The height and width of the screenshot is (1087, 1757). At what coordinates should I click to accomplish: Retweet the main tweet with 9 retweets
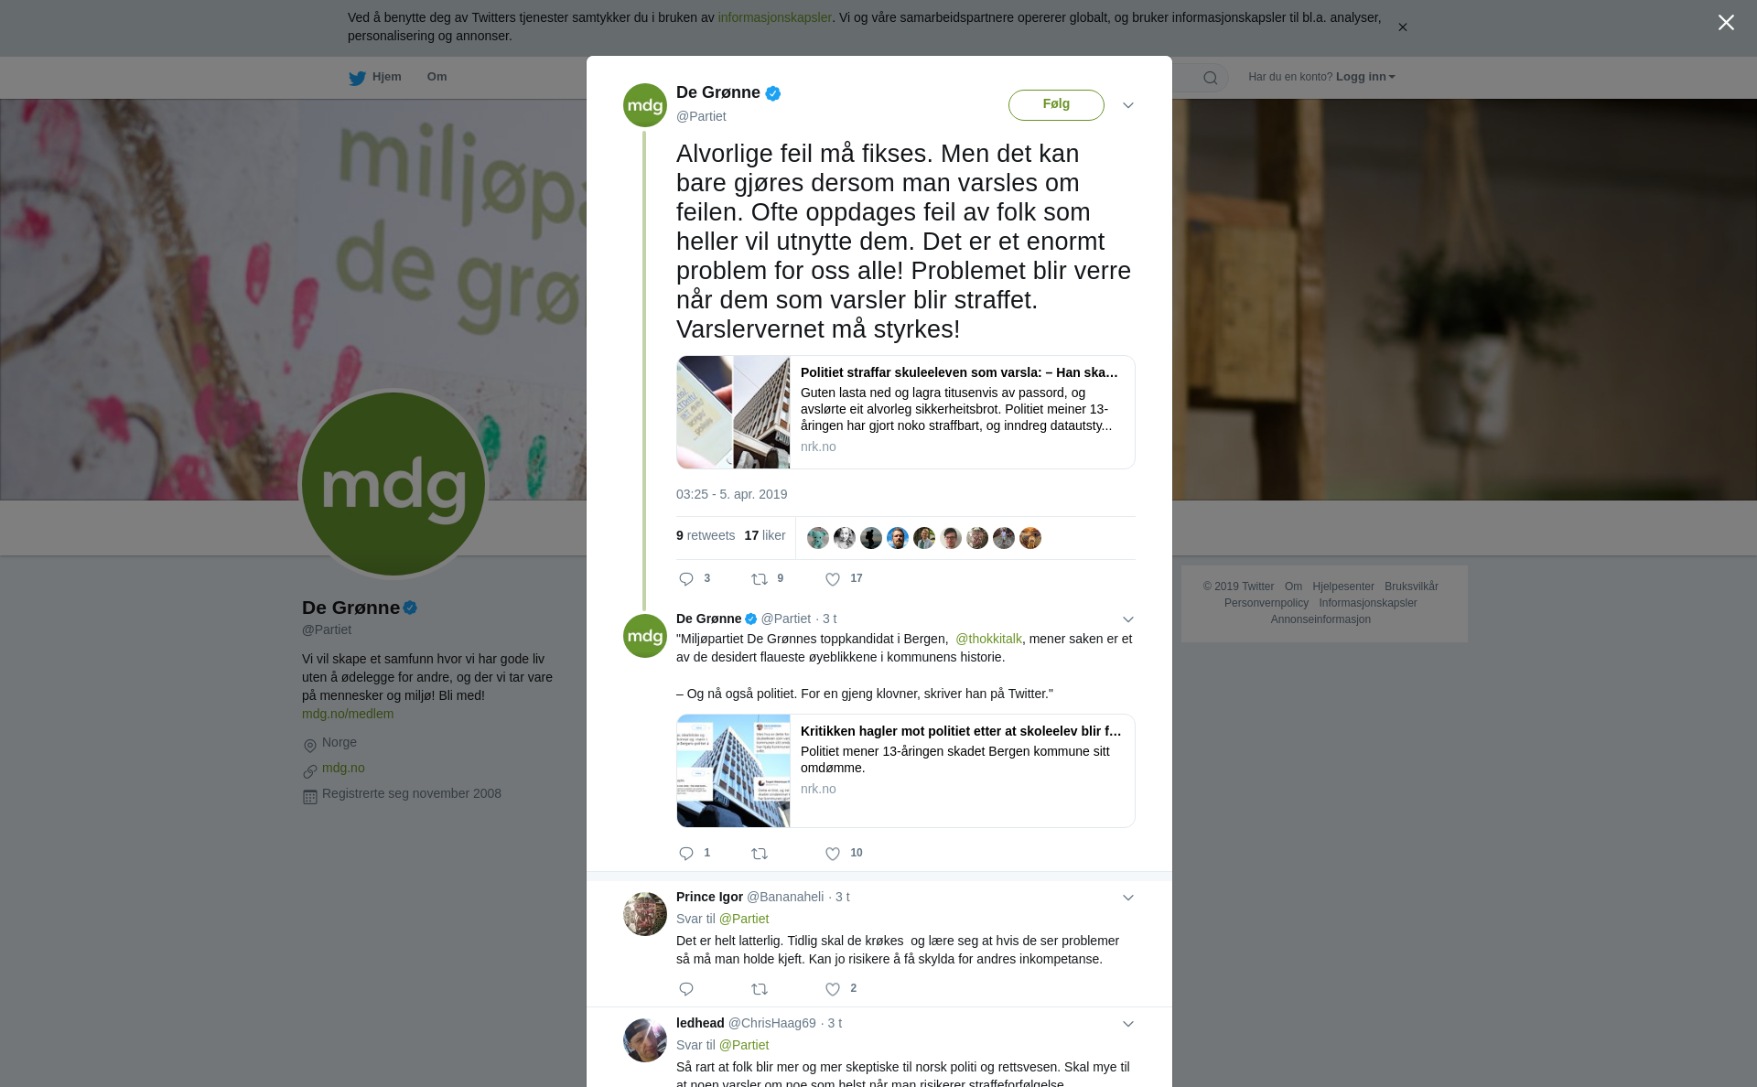[x=760, y=579]
